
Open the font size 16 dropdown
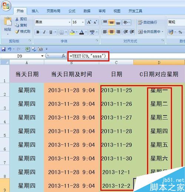(x=83, y=22)
